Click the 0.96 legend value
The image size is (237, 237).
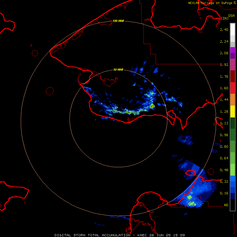point(224,135)
